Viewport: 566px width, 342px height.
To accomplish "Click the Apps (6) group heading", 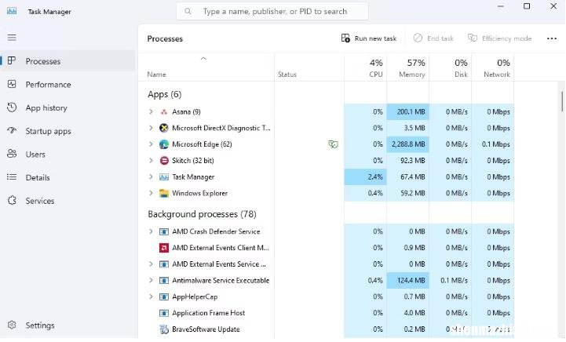I will pos(165,94).
